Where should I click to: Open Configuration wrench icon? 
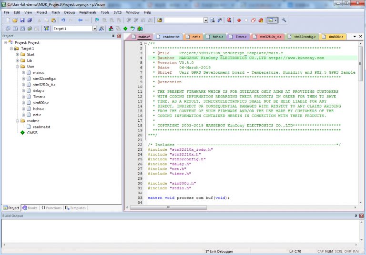(284, 20)
